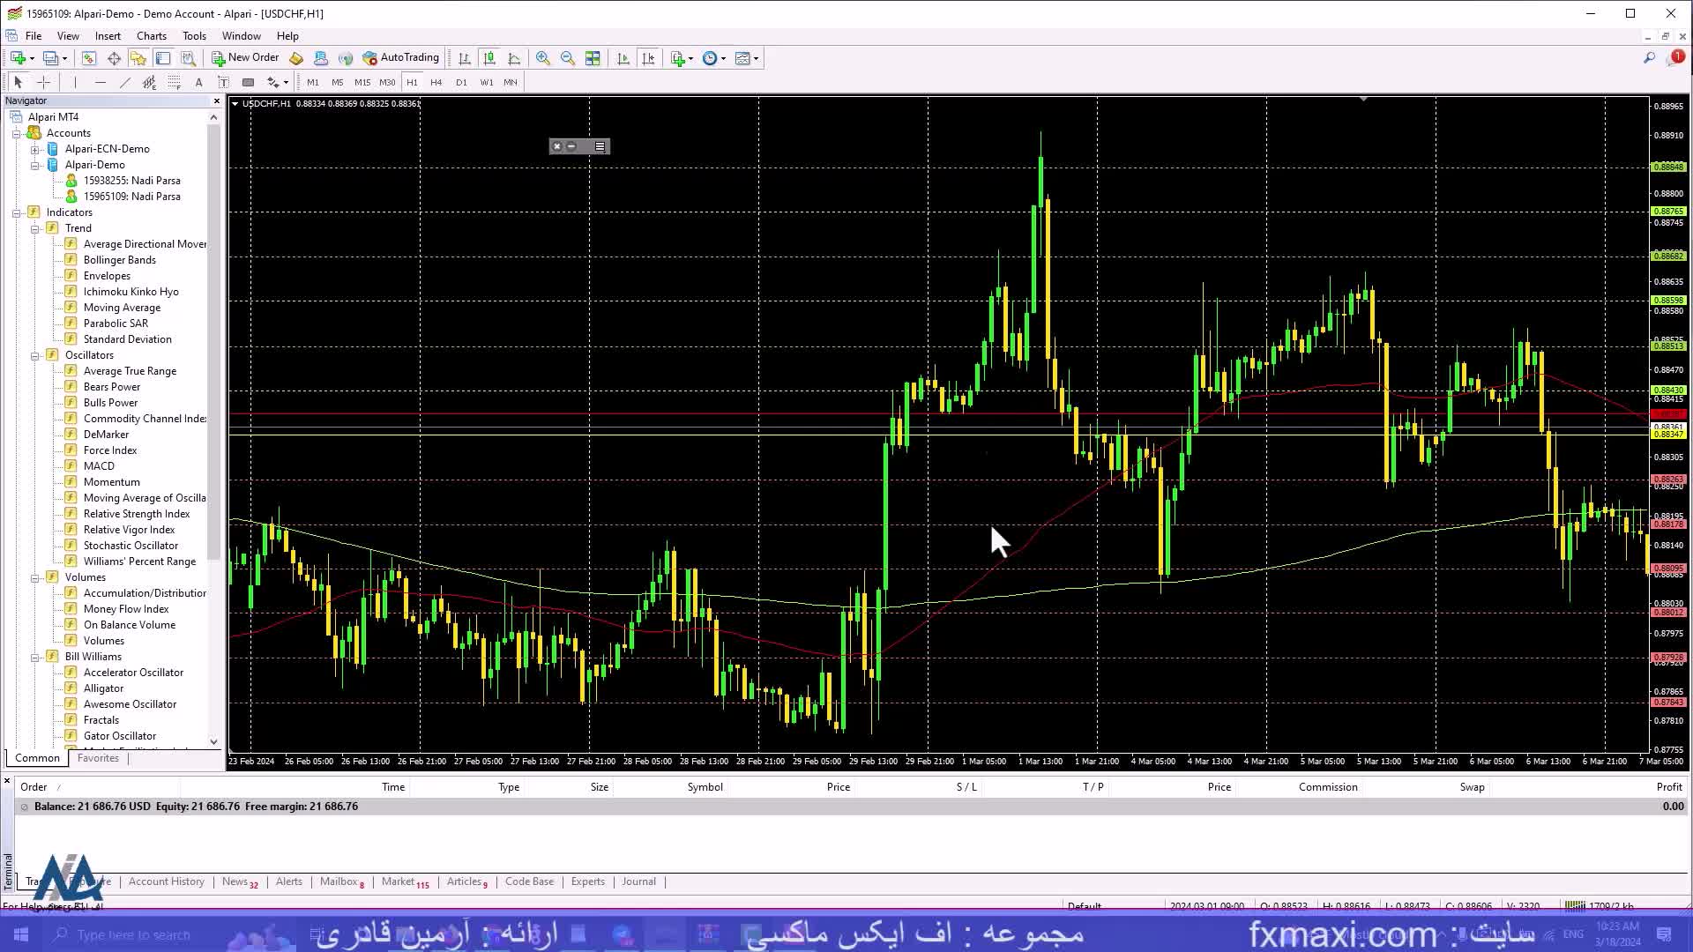Screen dimensions: 1693x952
Task: Switch to the Account History tab
Action: (x=166, y=881)
